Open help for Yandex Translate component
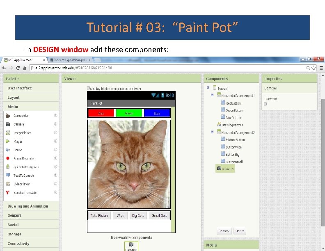This screenshot has width=325, height=251. [x=55, y=192]
